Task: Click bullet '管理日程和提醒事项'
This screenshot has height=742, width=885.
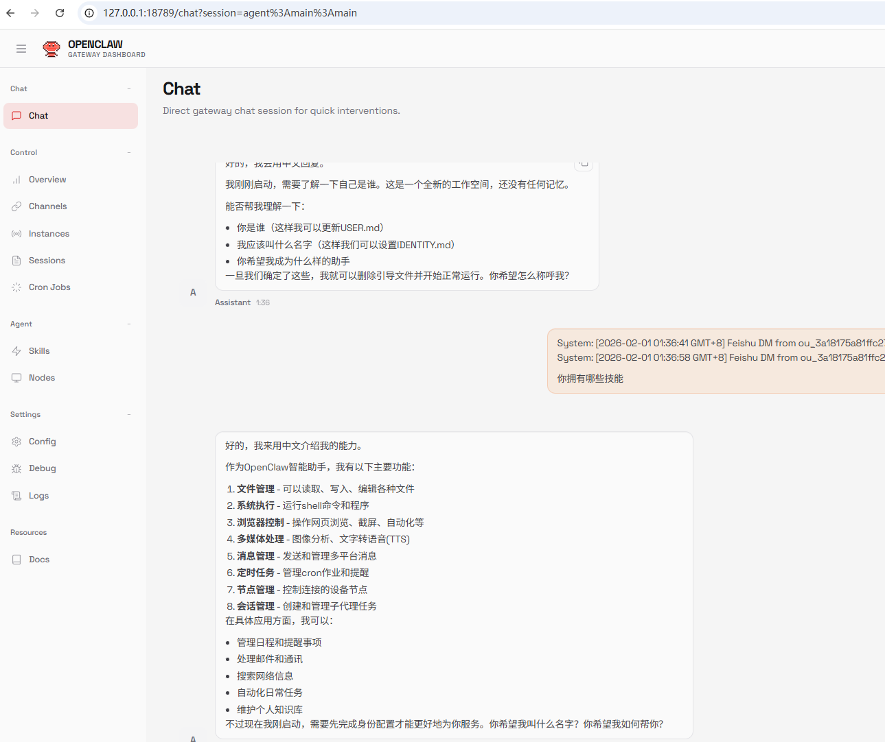Action: click(x=279, y=643)
